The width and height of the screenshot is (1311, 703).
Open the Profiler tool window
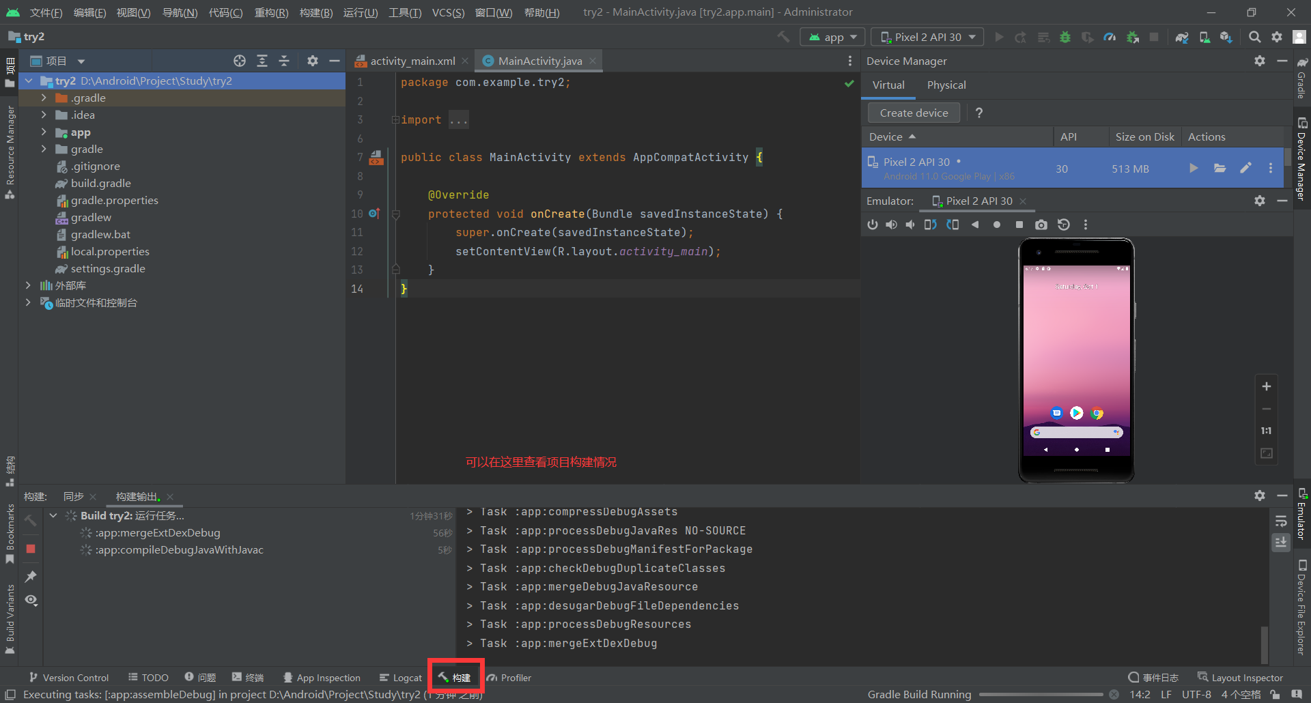[509, 677]
